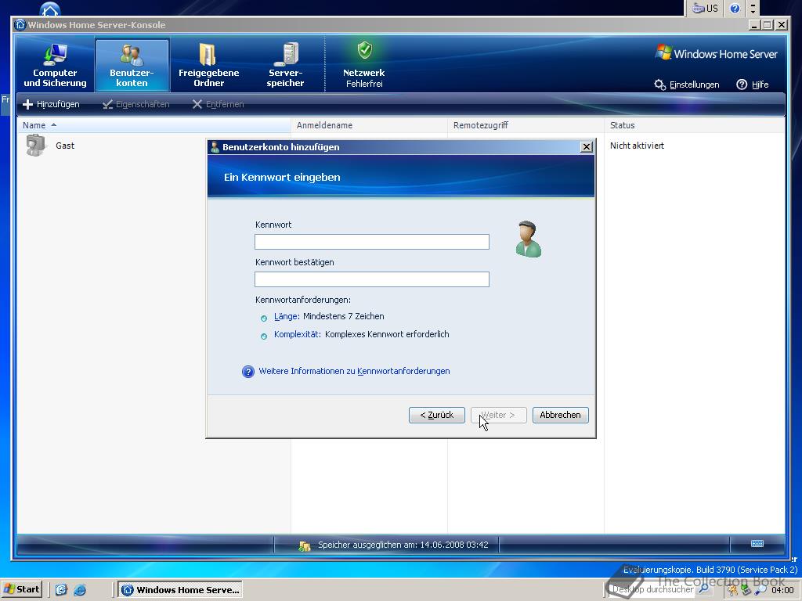Image resolution: width=802 pixels, height=601 pixels.
Task: Click the Entfernen toolbar button
Action: pyautogui.click(x=219, y=104)
